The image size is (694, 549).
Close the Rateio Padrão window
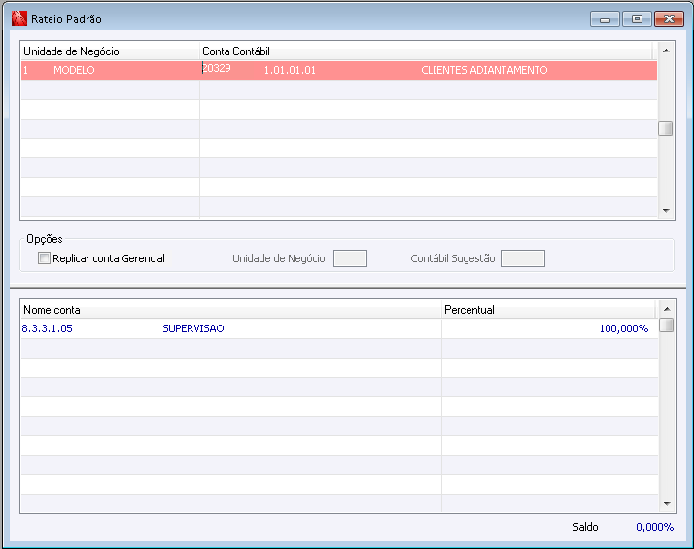tap(669, 19)
